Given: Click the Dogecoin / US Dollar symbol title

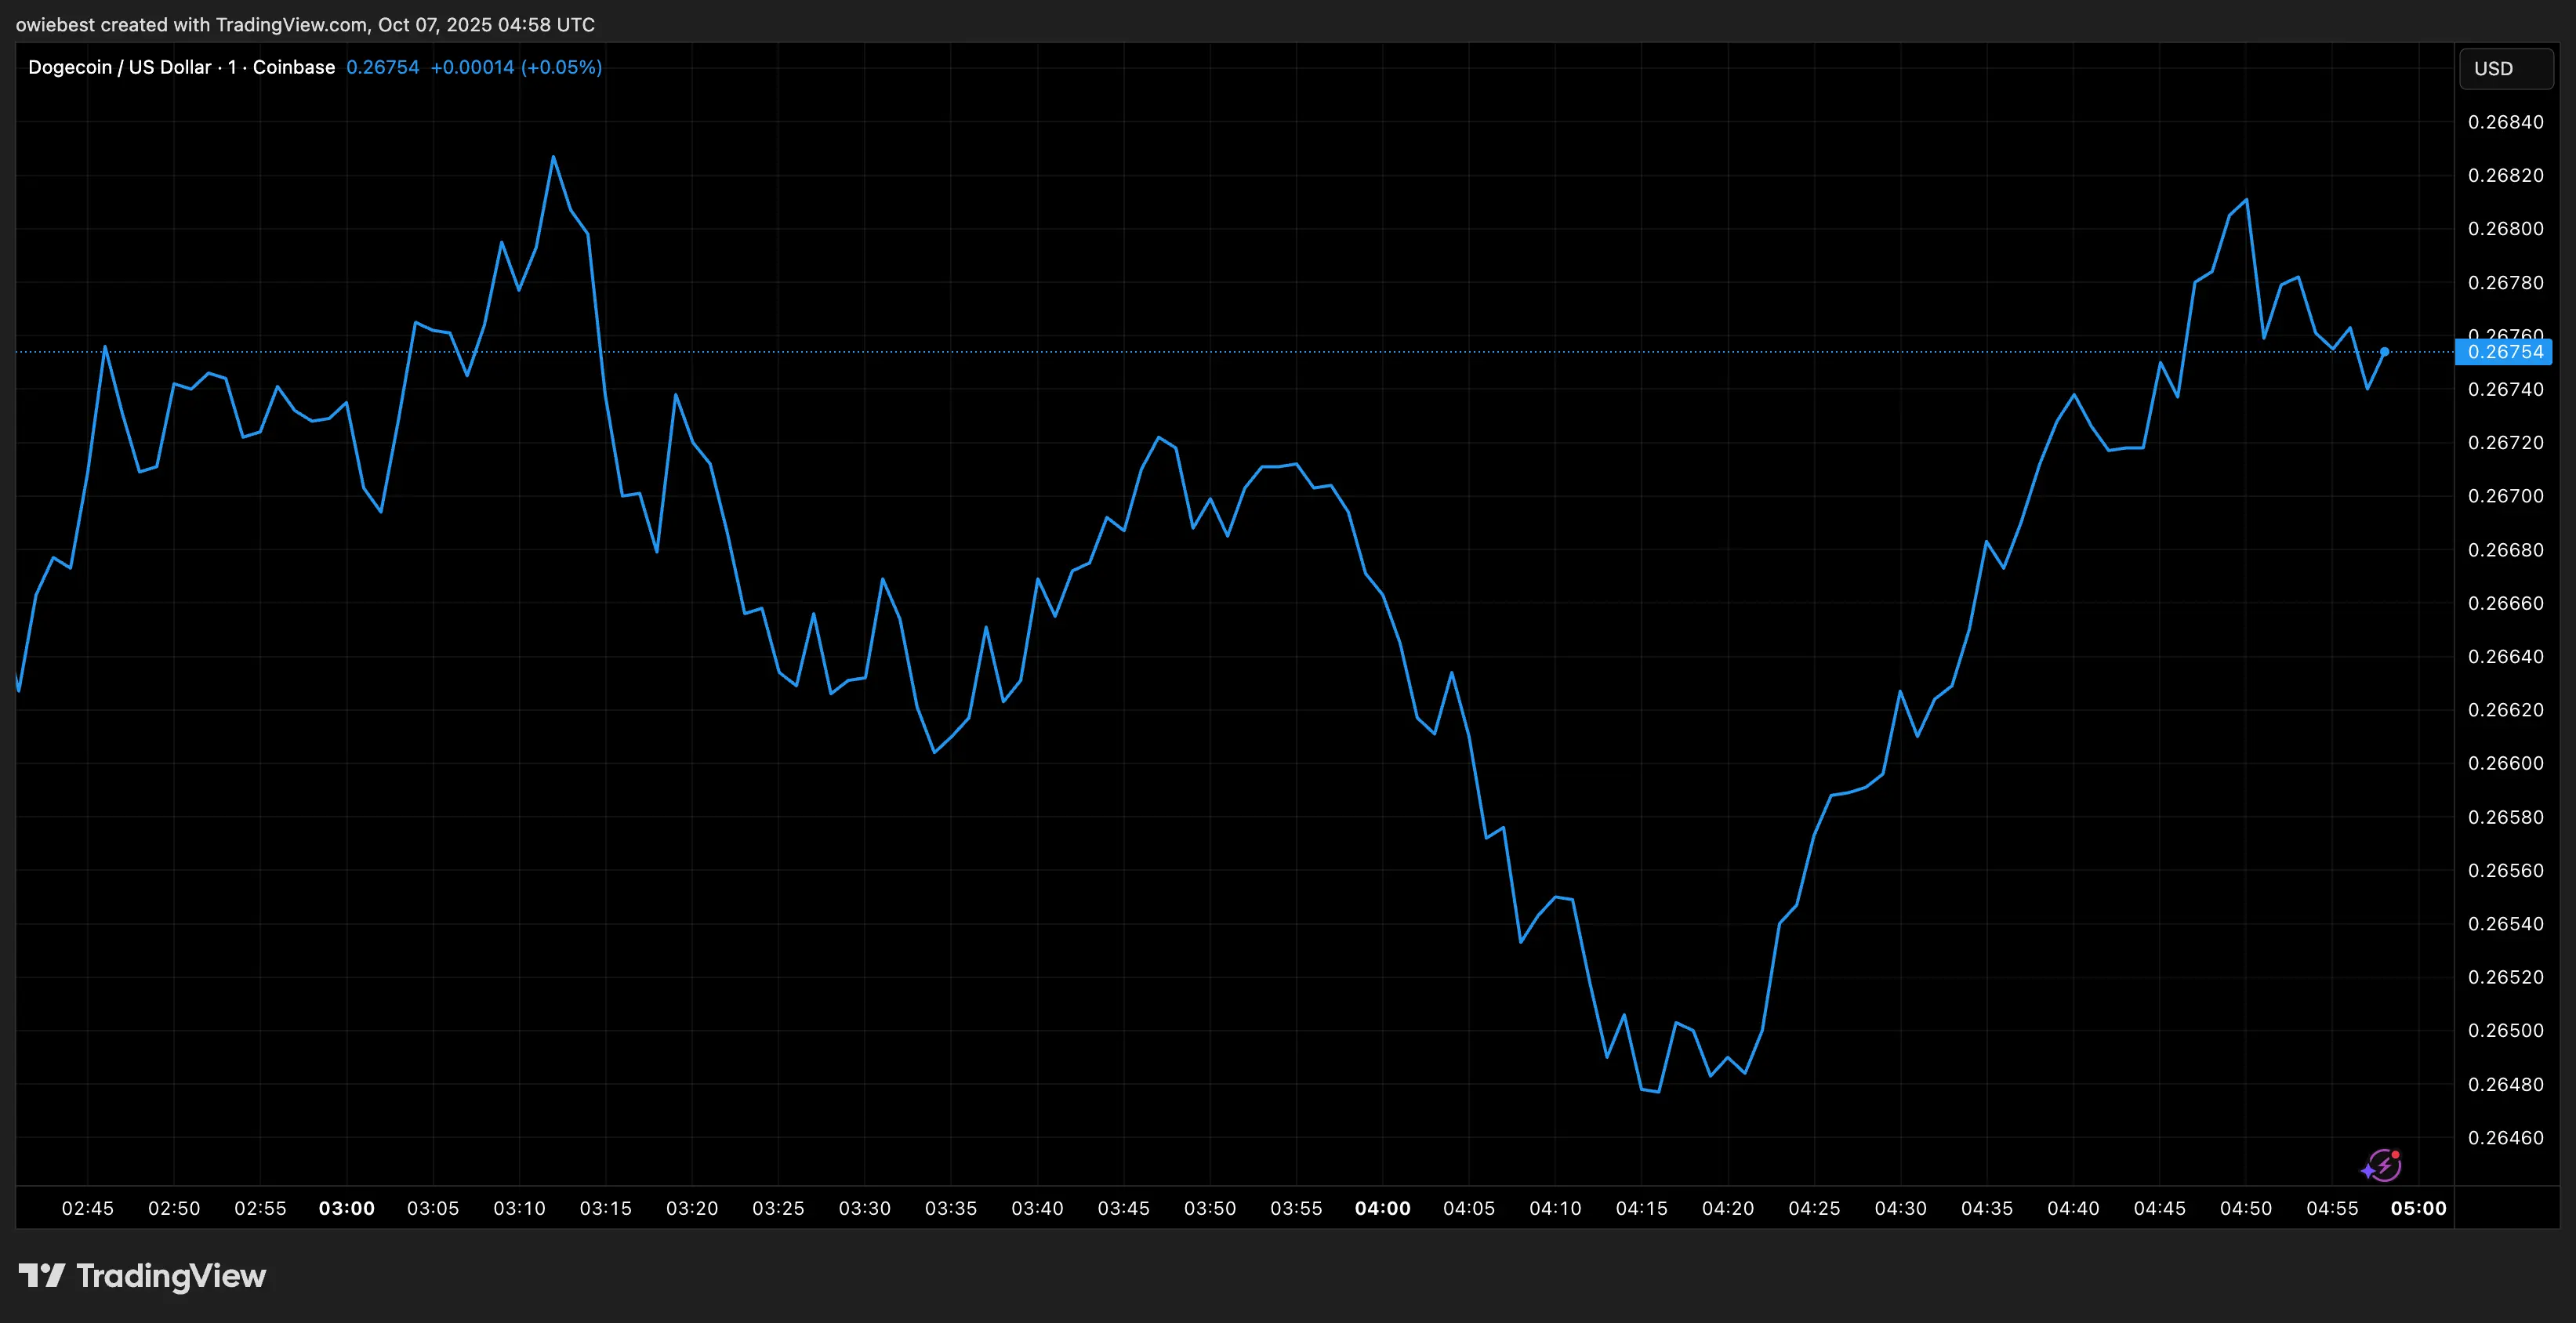Looking at the screenshot, I should click(x=120, y=67).
